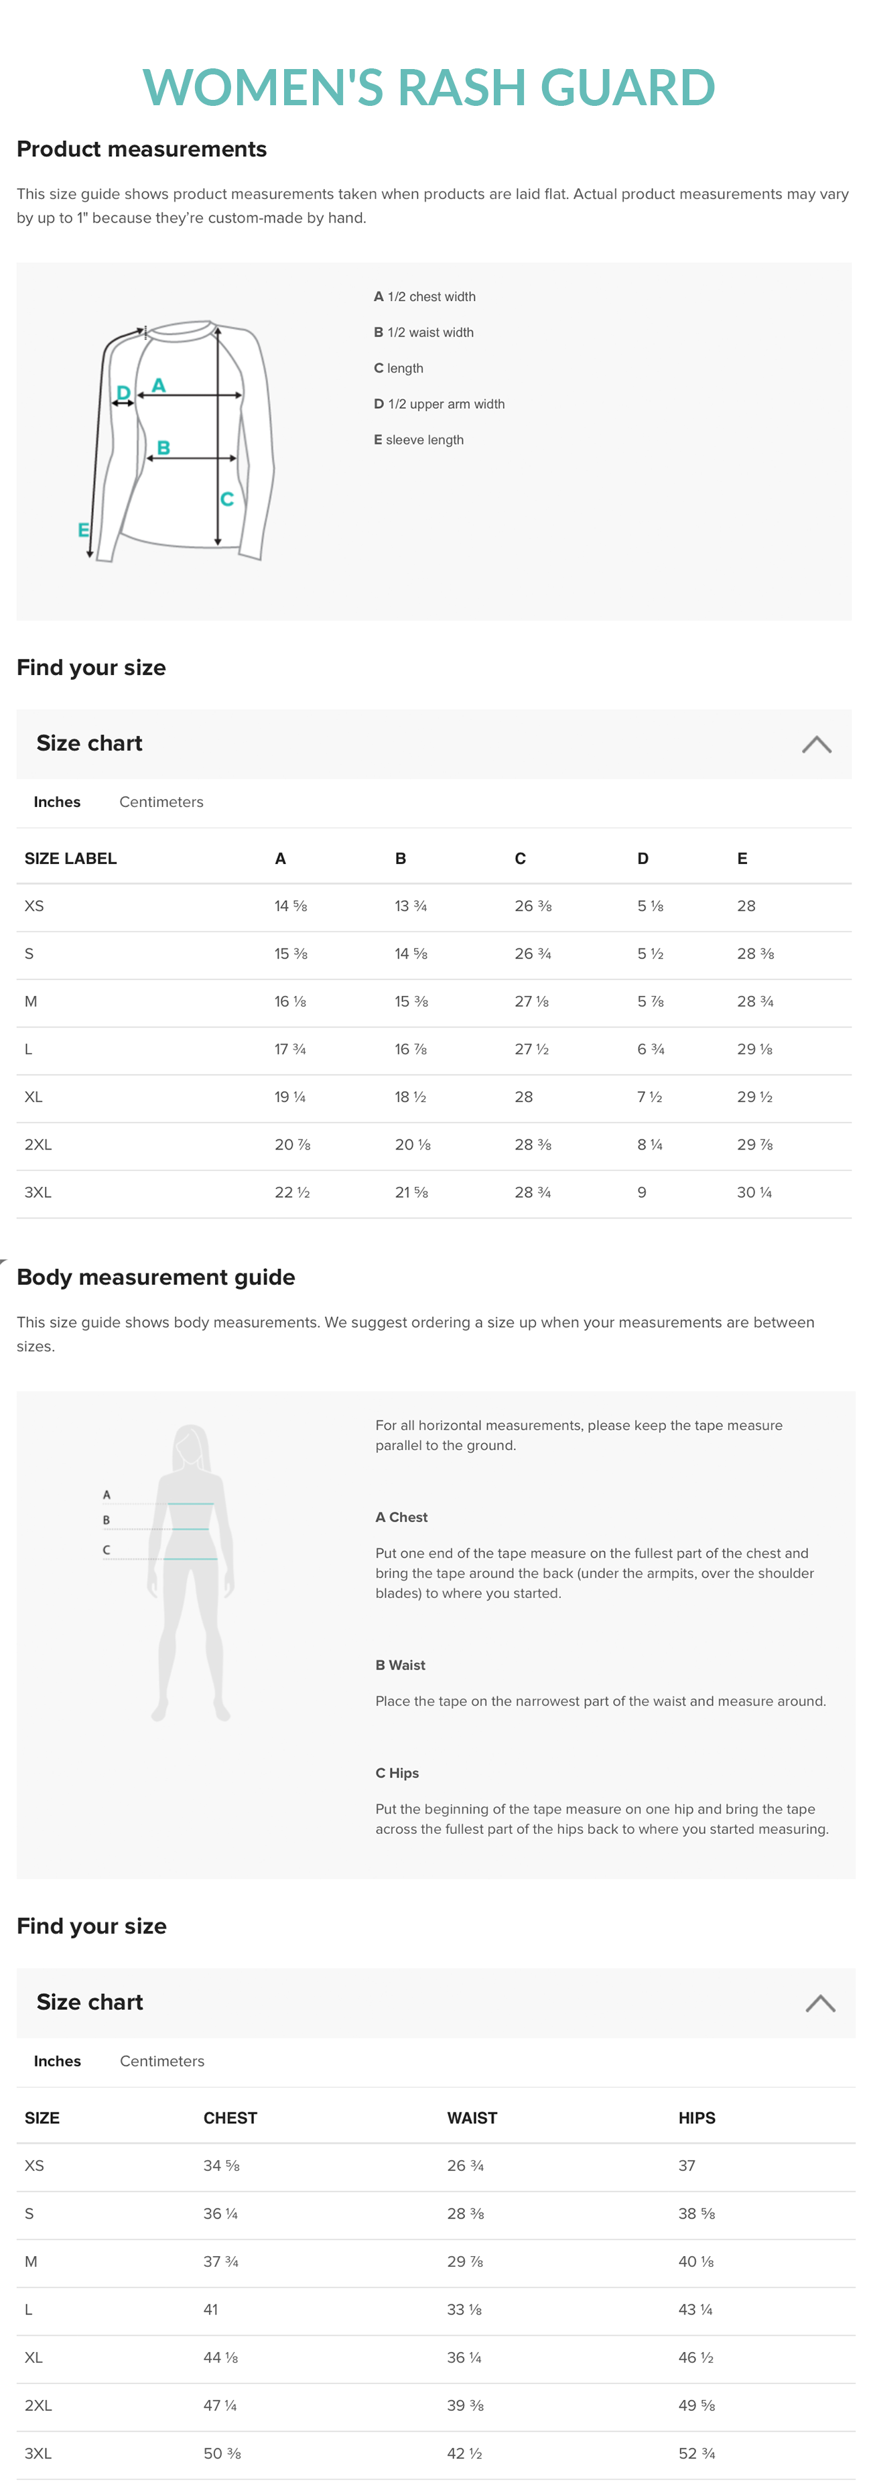The width and height of the screenshot is (871, 2484).
Task: Switch to Centimeters in the product size chart
Action: [x=161, y=802]
